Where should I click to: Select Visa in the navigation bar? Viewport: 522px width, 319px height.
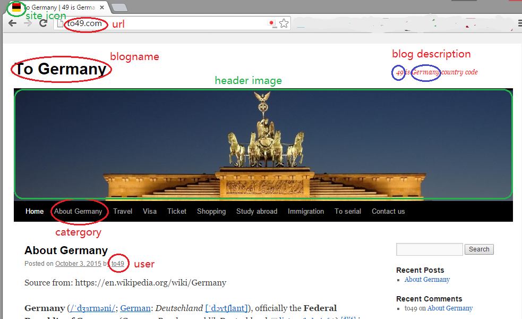click(x=150, y=211)
